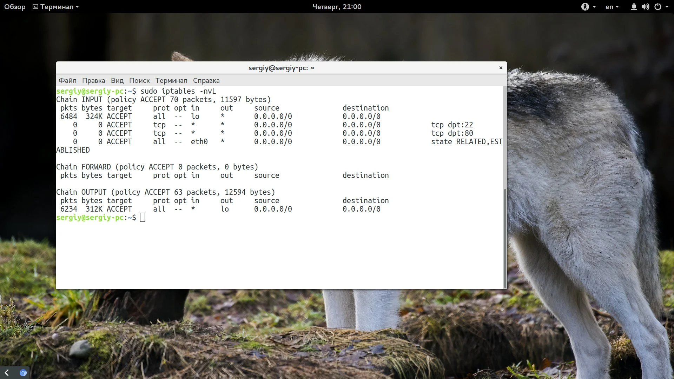
Task: Open the Файл menu
Action: [67, 80]
